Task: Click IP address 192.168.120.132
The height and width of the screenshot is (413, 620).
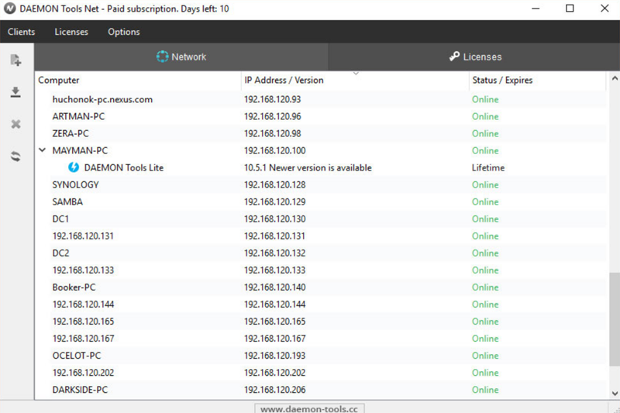Action: click(x=275, y=253)
